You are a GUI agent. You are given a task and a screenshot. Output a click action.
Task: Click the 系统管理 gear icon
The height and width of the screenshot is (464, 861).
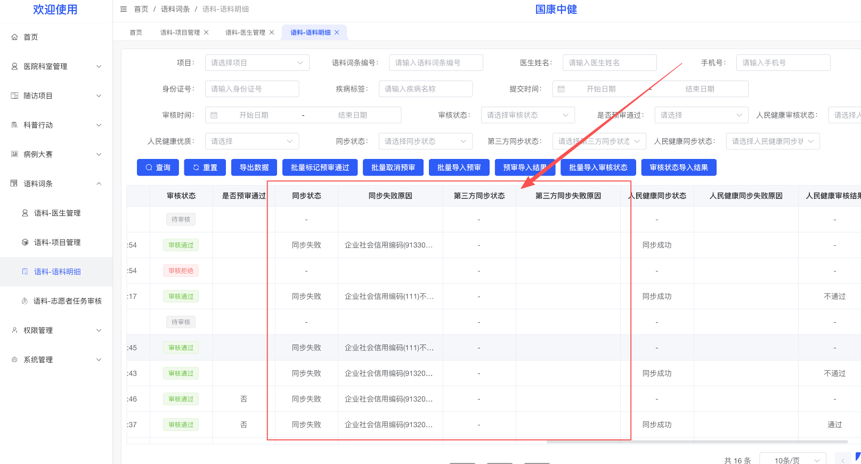pyautogui.click(x=14, y=359)
